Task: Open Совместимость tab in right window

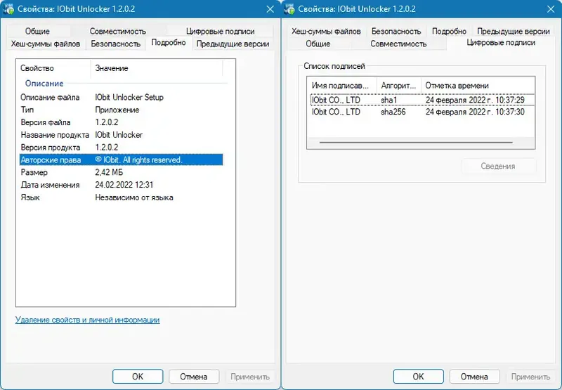Action: pos(398,44)
